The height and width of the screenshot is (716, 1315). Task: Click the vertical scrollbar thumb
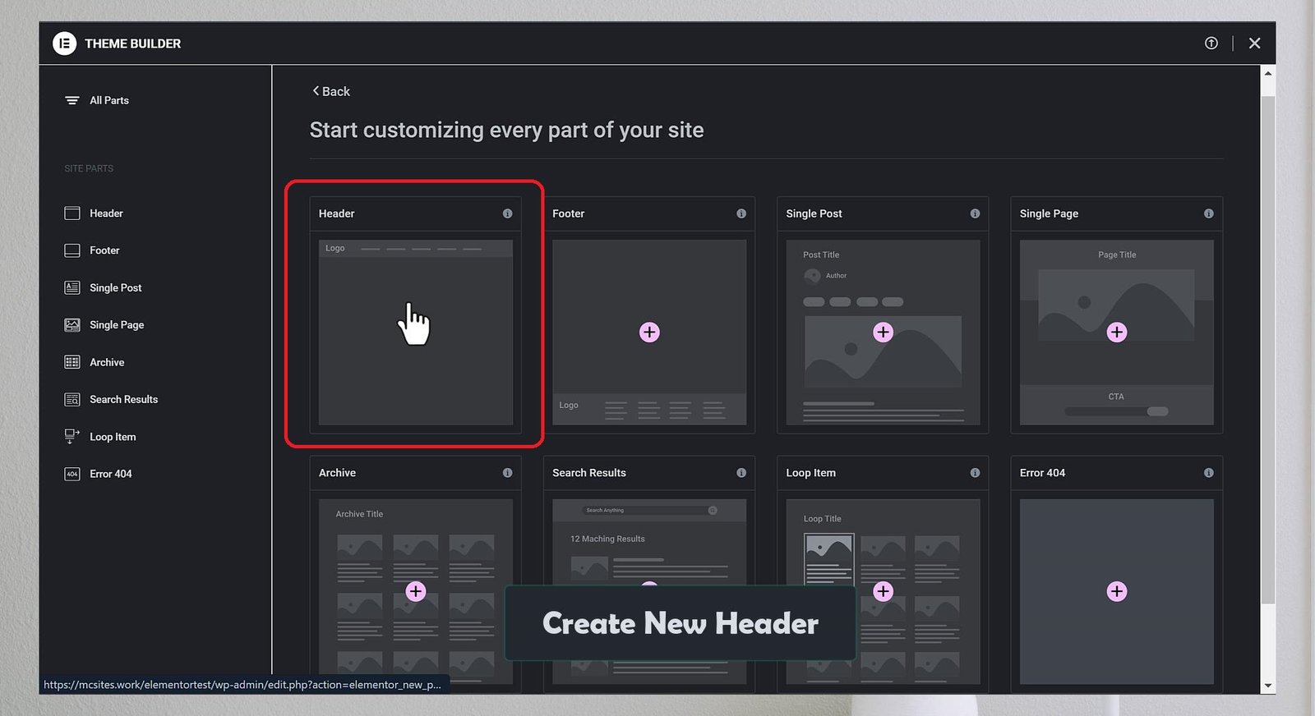coord(1268,350)
